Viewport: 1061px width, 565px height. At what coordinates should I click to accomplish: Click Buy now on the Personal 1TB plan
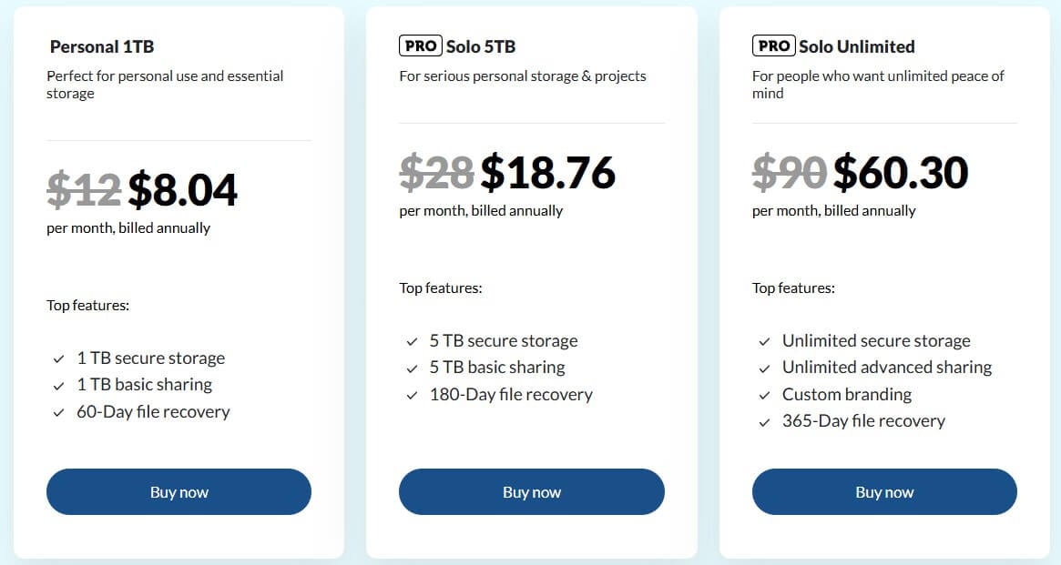click(x=179, y=491)
